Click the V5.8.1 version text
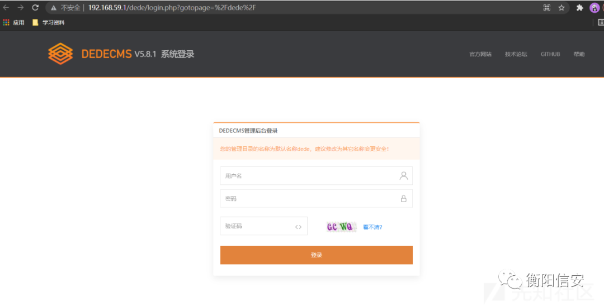 click(x=145, y=54)
